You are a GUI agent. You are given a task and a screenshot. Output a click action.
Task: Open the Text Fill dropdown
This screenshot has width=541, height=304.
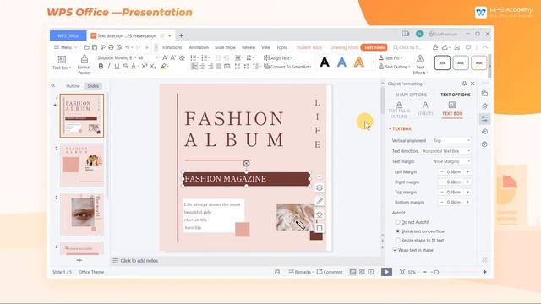pyautogui.click(x=391, y=58)
